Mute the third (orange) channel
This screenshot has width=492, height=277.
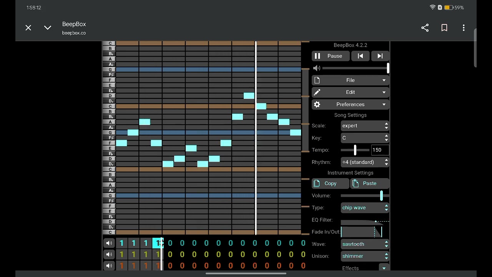coord(109,265)
